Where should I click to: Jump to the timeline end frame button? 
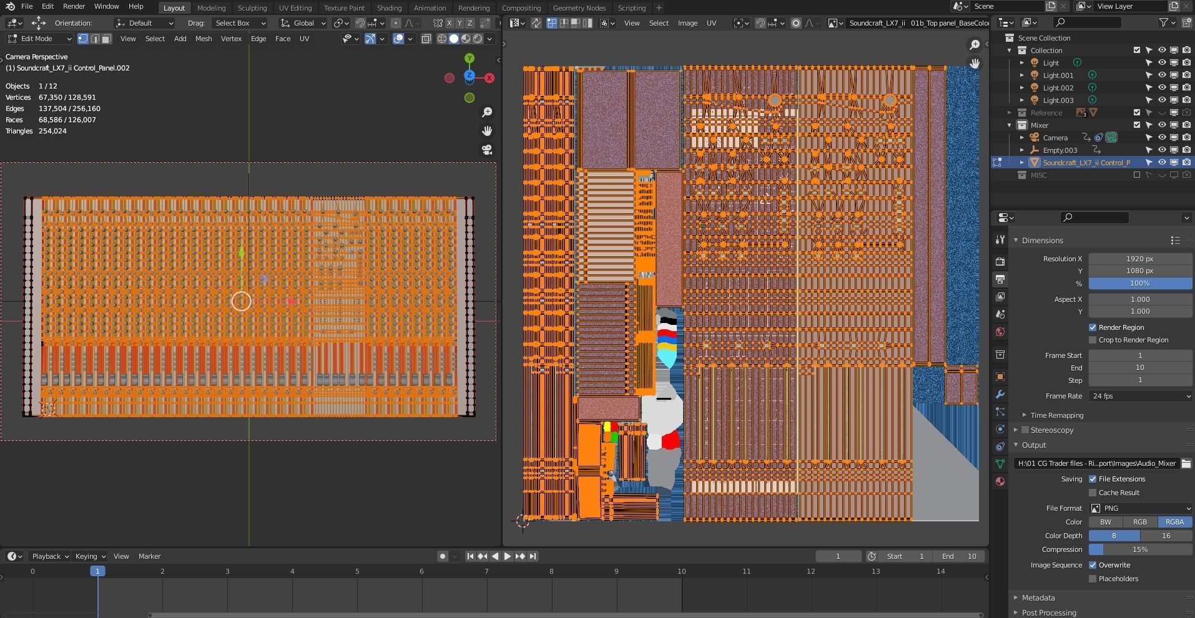(x=533, y=556)
